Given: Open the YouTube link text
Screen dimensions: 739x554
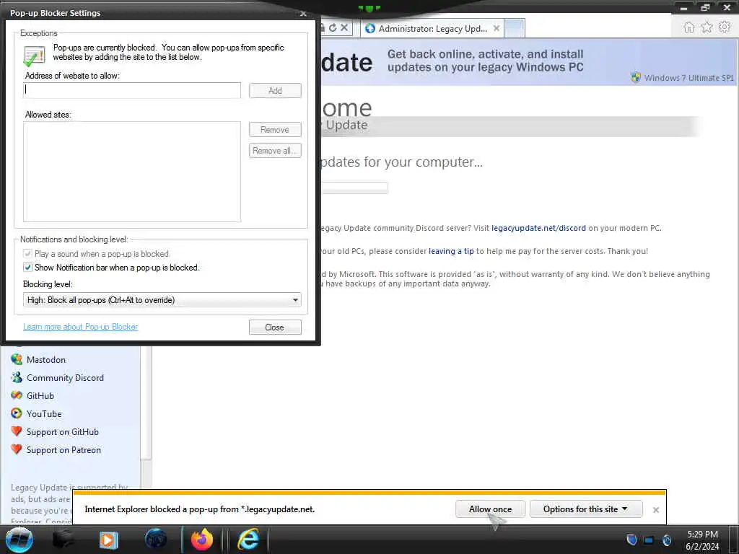Looking at the screenshot, I should 44,413.
